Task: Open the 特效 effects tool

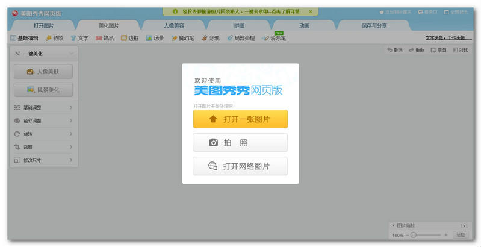Action: click(55, 39)
